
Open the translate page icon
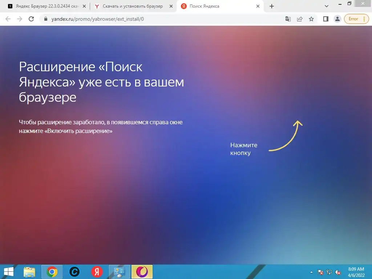[288, 19]
